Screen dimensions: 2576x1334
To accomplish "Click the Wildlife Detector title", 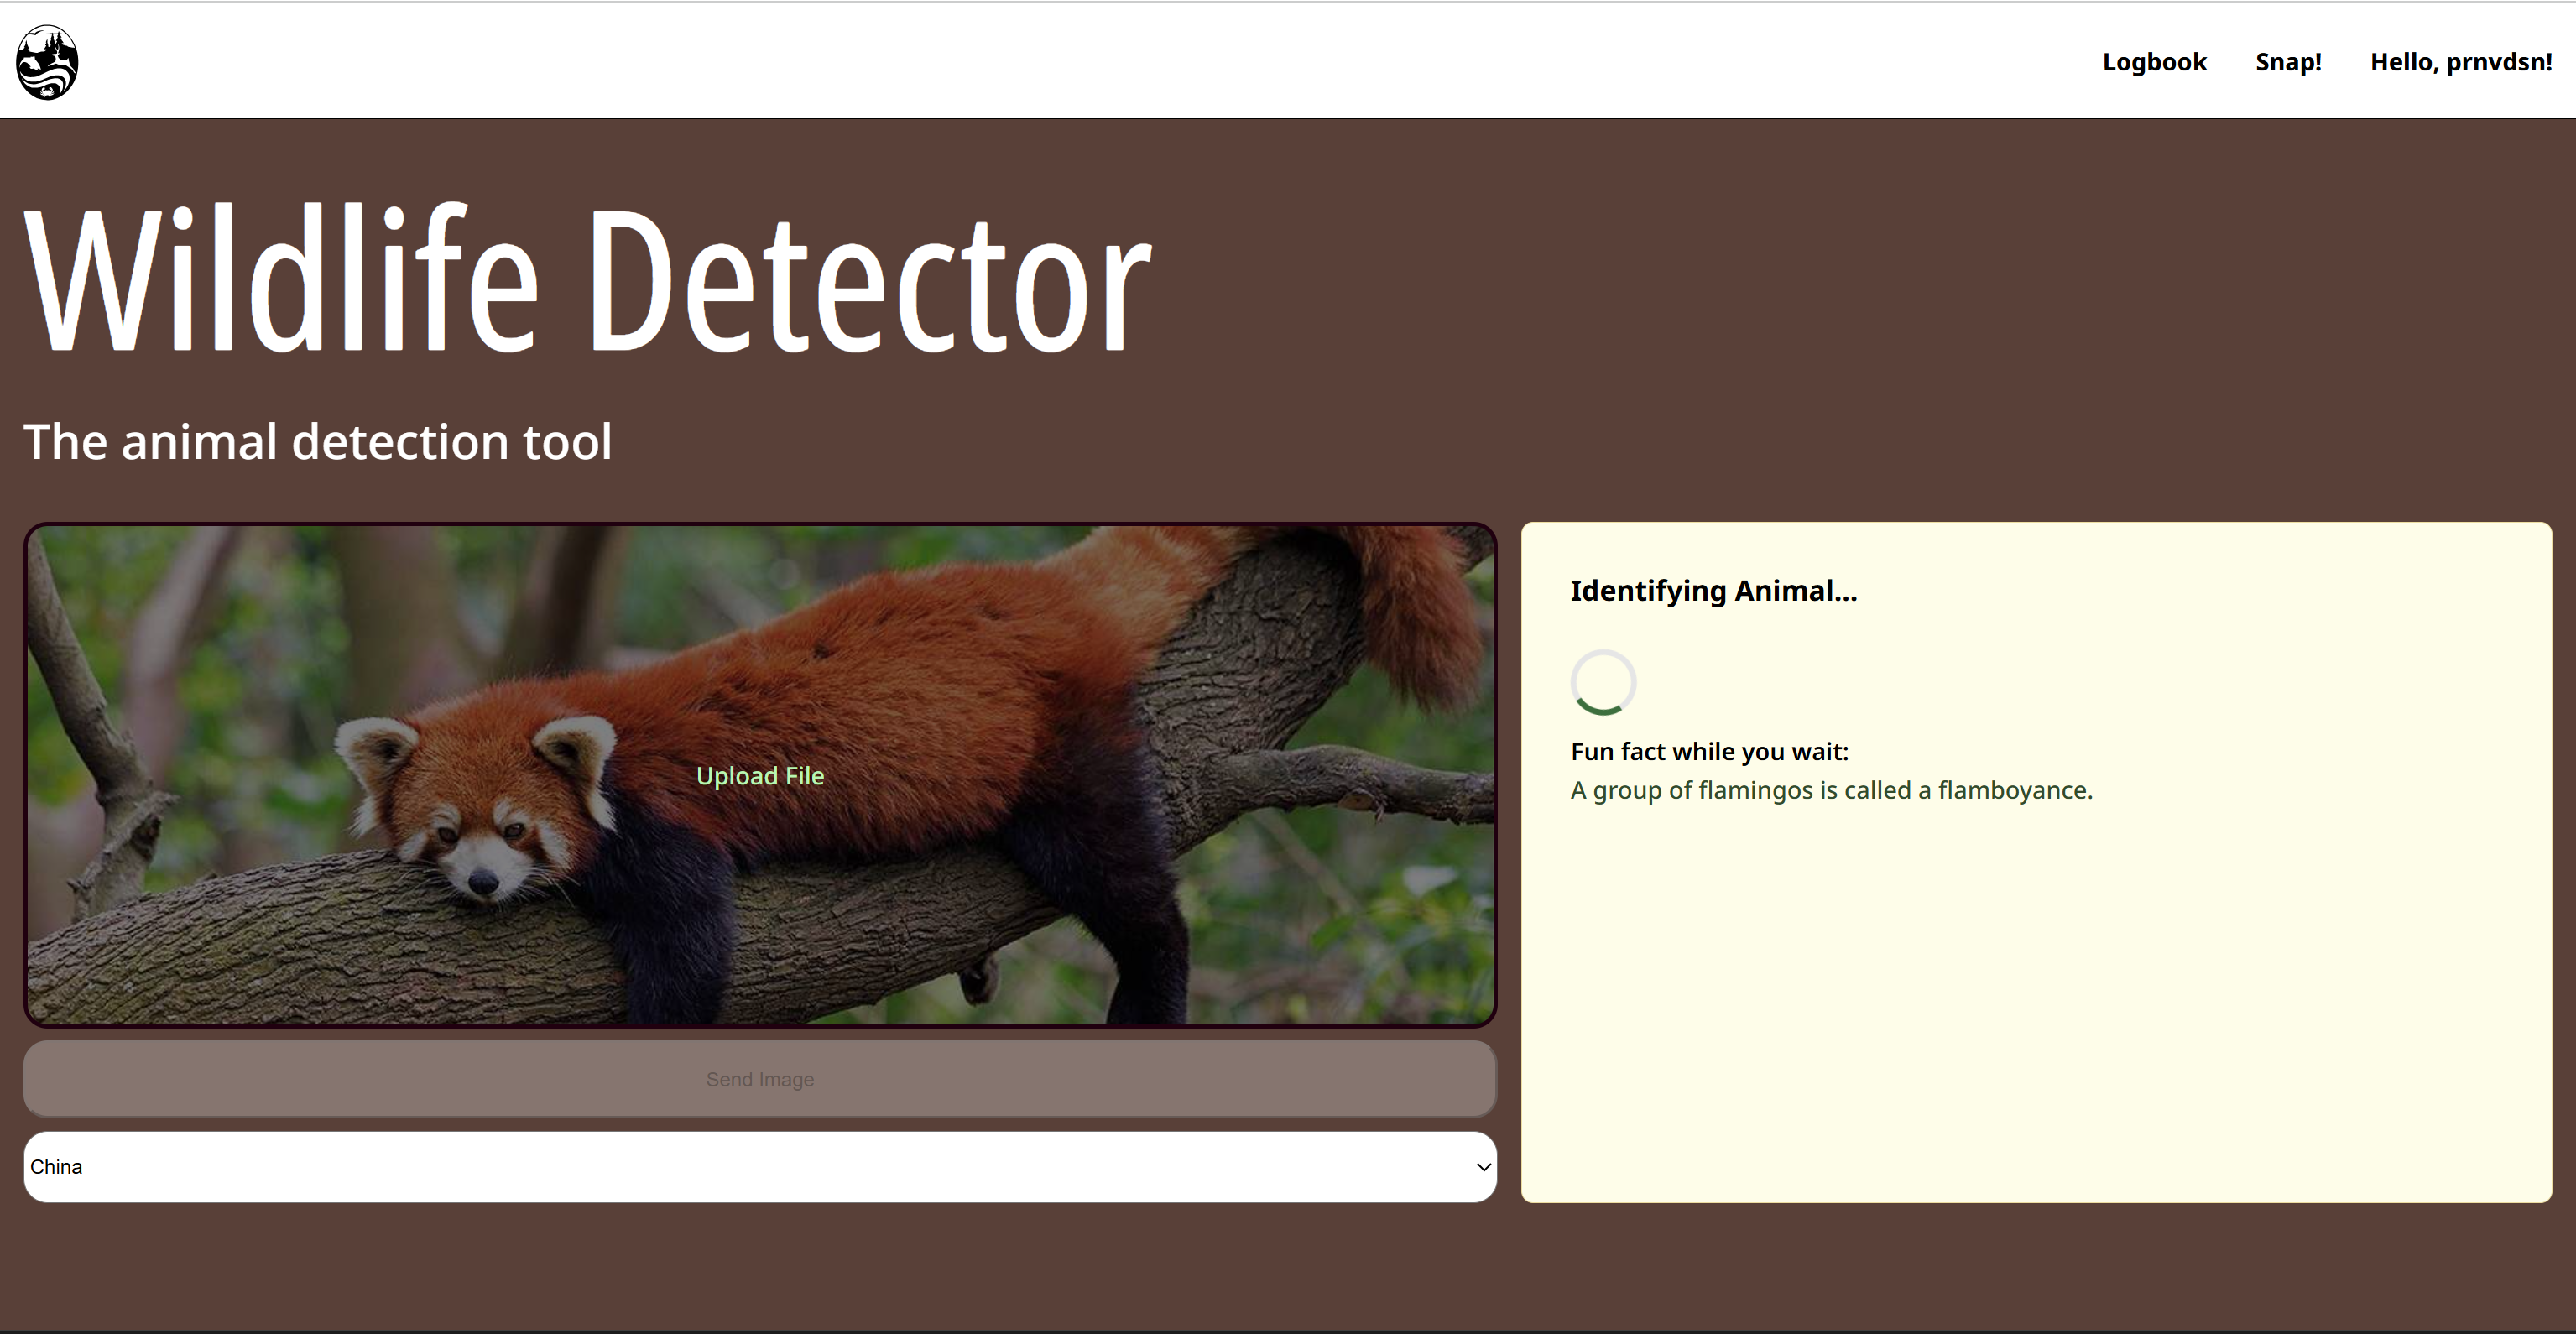I will click(588, 280).
